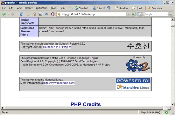The height and width of the screenshot is (115, 175).
Task: Go to the Home page icon
Action: (34, 14)
